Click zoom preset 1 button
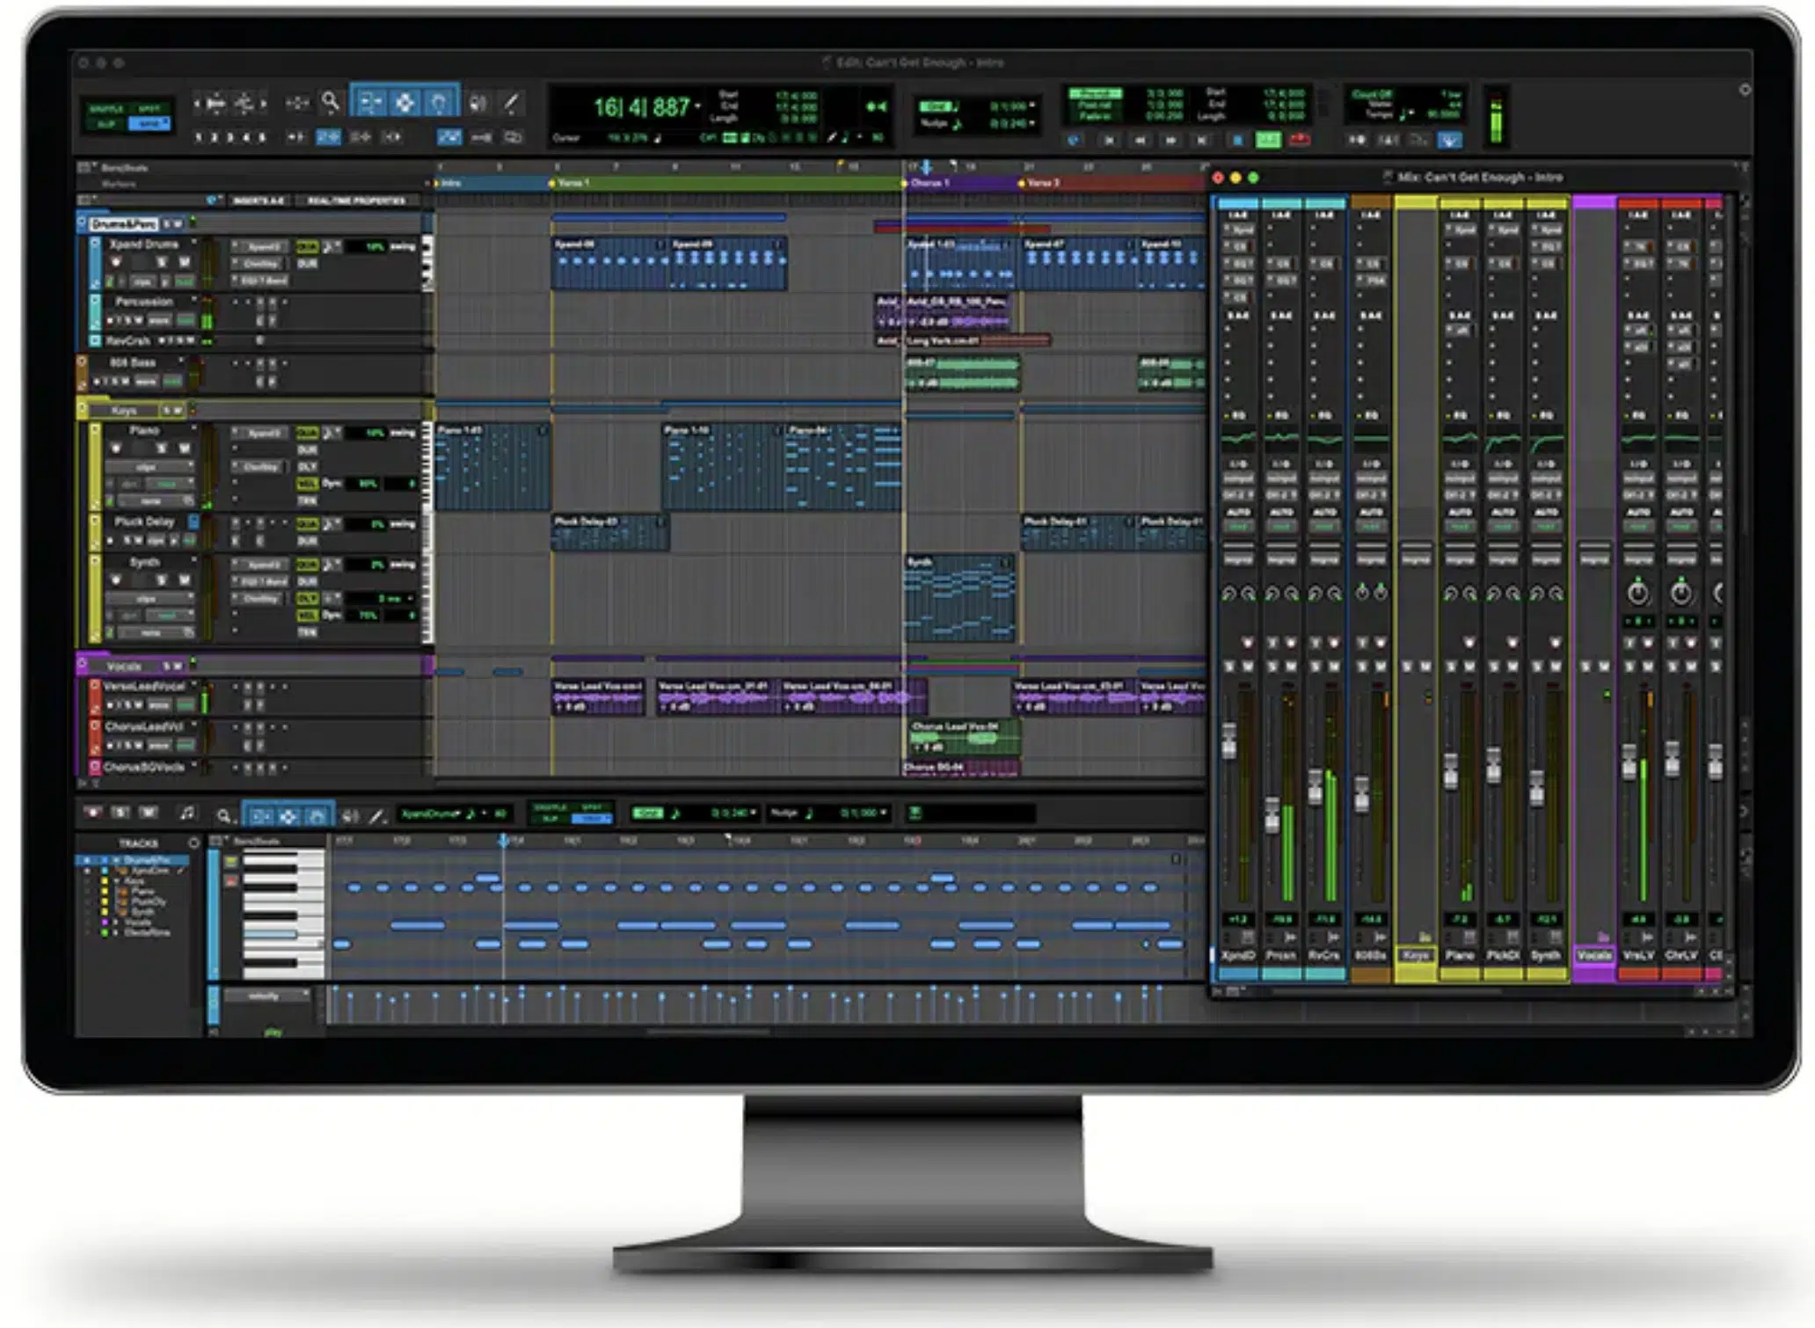The height and width of the screenshot is (1328, 1815). point(199,138)
